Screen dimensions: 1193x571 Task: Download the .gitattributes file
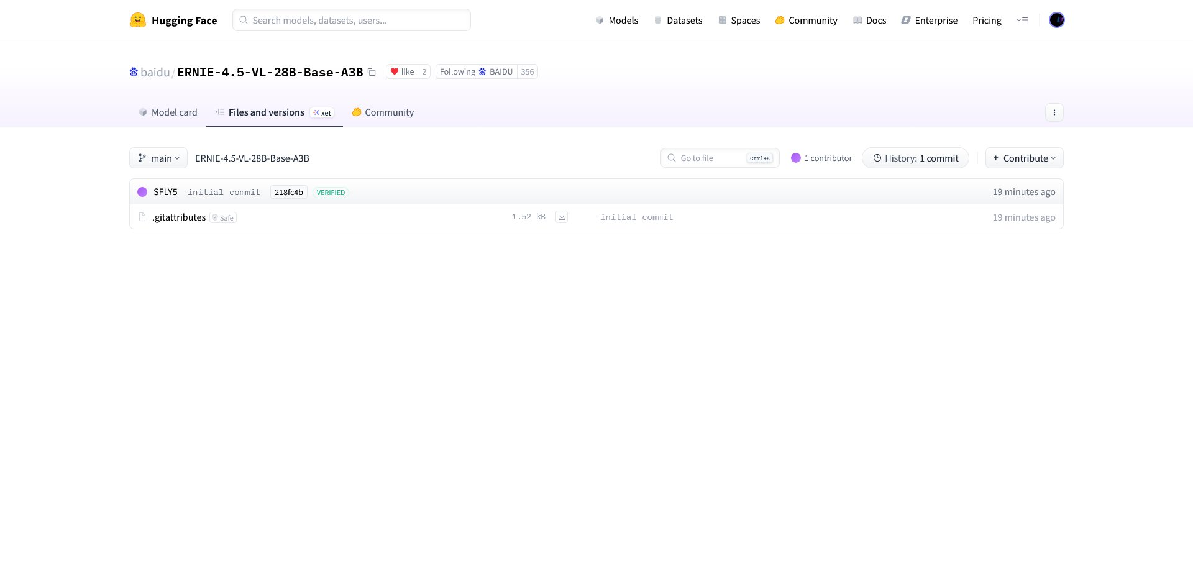point(562,217)
